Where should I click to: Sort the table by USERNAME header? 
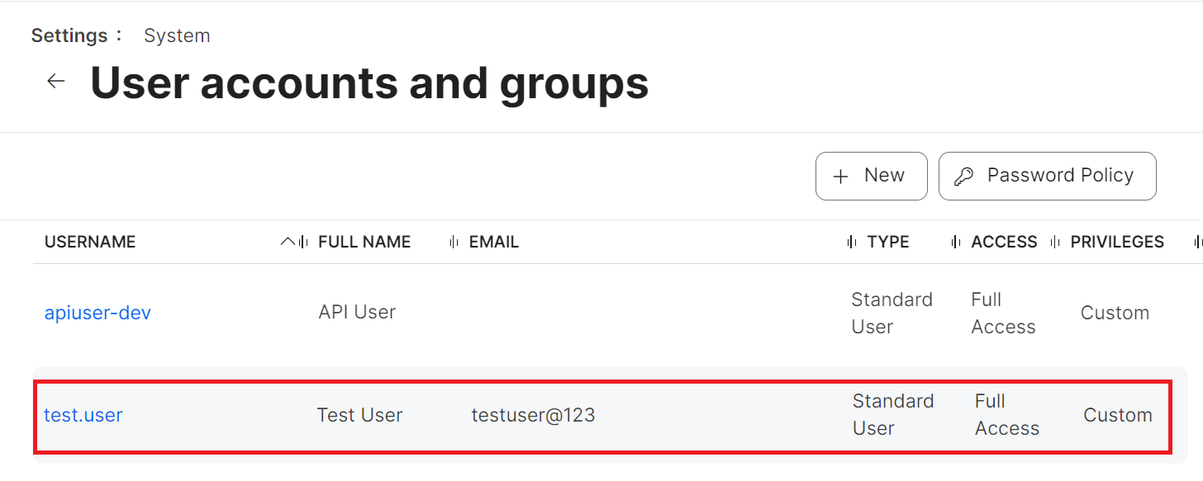(90, 242)
